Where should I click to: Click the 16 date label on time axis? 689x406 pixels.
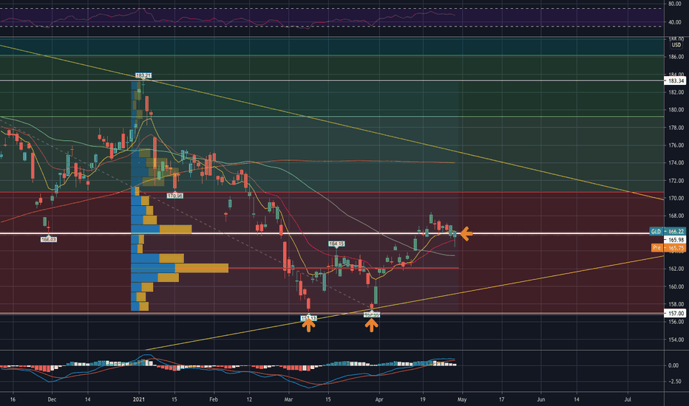click(x=13, y=399)
